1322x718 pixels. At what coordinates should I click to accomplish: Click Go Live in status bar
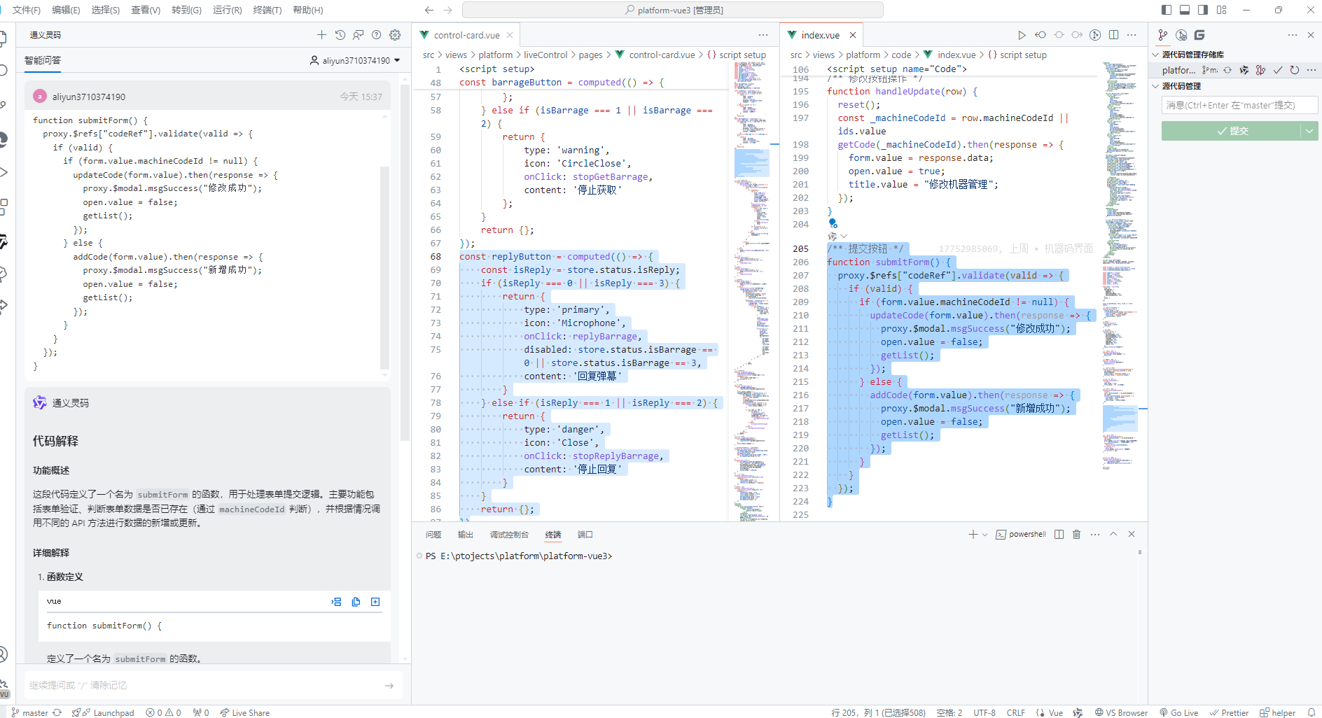(x=1179, y=712)
